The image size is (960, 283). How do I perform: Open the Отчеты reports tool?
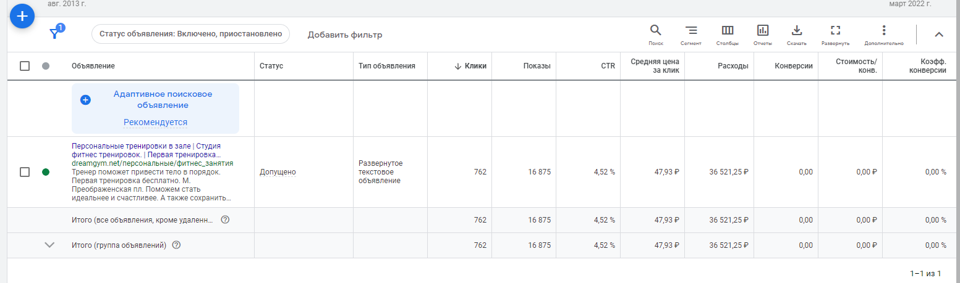[x=762, y=35]
